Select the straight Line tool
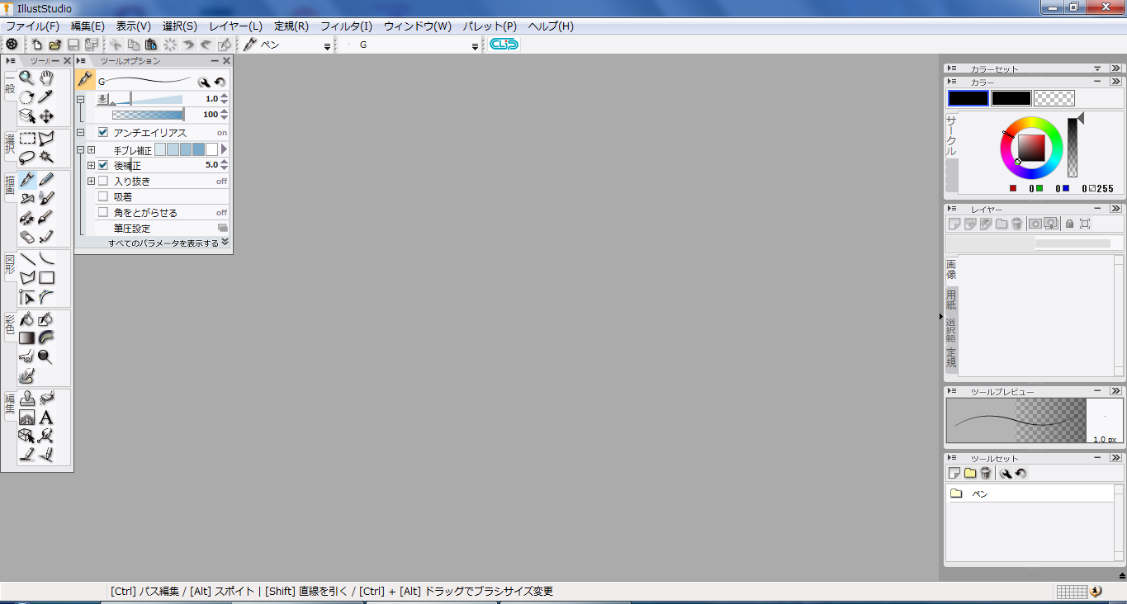Screen dimensions: 1127x604 tap(27, 259)
